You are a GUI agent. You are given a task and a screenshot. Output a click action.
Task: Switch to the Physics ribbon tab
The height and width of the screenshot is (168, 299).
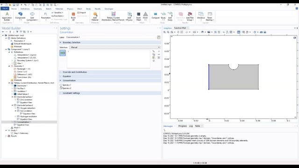70,9
